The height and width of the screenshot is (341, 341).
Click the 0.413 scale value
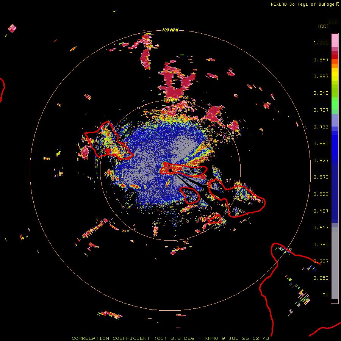(x=321, y=228)
